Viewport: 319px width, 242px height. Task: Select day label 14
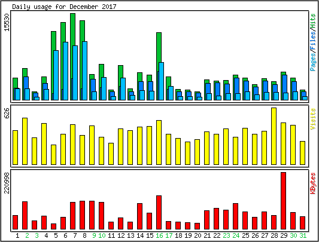pos(140,235)
